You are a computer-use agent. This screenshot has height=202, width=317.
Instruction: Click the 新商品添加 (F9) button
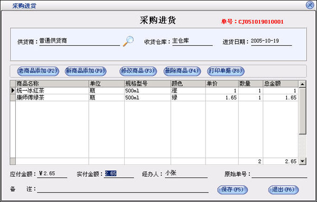[86, 71]
